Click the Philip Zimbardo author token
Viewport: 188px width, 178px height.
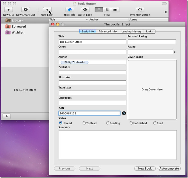[74, 62]
